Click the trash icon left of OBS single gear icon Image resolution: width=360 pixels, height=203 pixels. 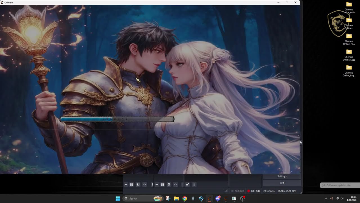[162, 184]
